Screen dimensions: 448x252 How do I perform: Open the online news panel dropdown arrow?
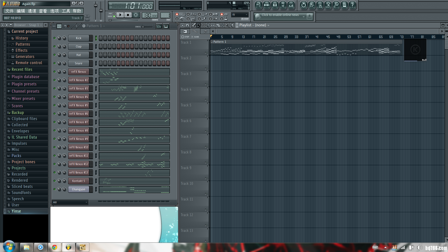(304, 17)
